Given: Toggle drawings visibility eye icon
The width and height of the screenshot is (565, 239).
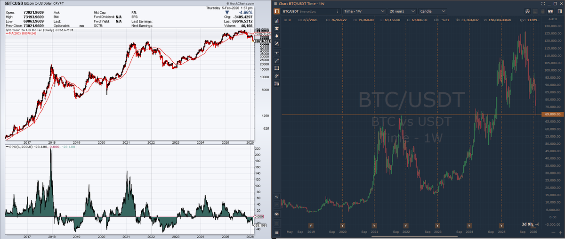Looking at the screenshot, I should (277, 214).
